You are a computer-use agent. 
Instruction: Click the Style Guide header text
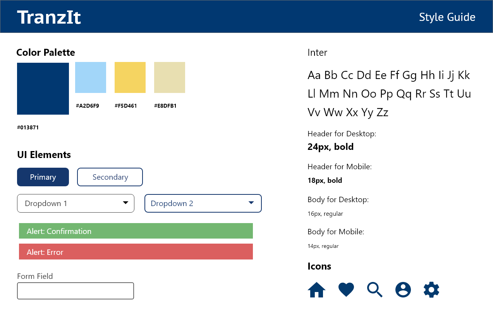[x=447, y=17]
